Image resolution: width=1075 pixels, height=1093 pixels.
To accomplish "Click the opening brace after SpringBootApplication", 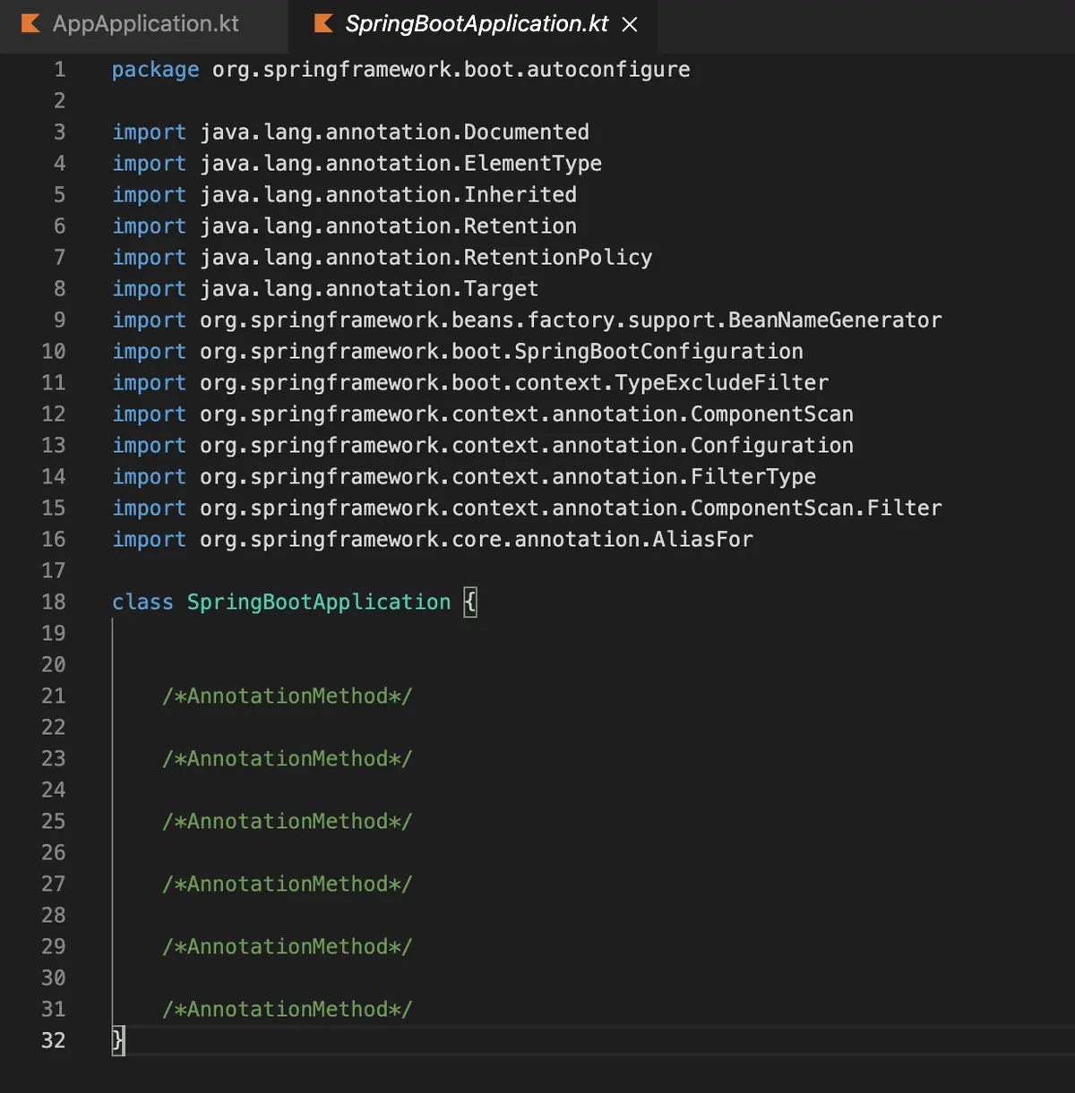I will point(470,602).
